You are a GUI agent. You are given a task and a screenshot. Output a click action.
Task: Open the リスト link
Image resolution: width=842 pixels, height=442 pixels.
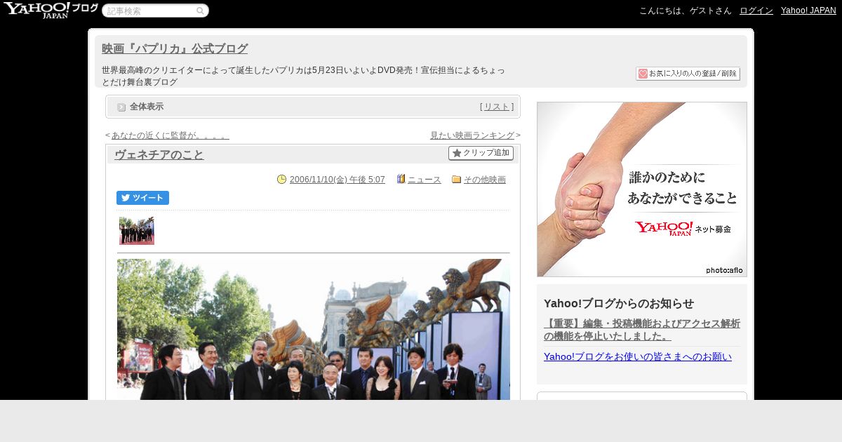point(497,107)
